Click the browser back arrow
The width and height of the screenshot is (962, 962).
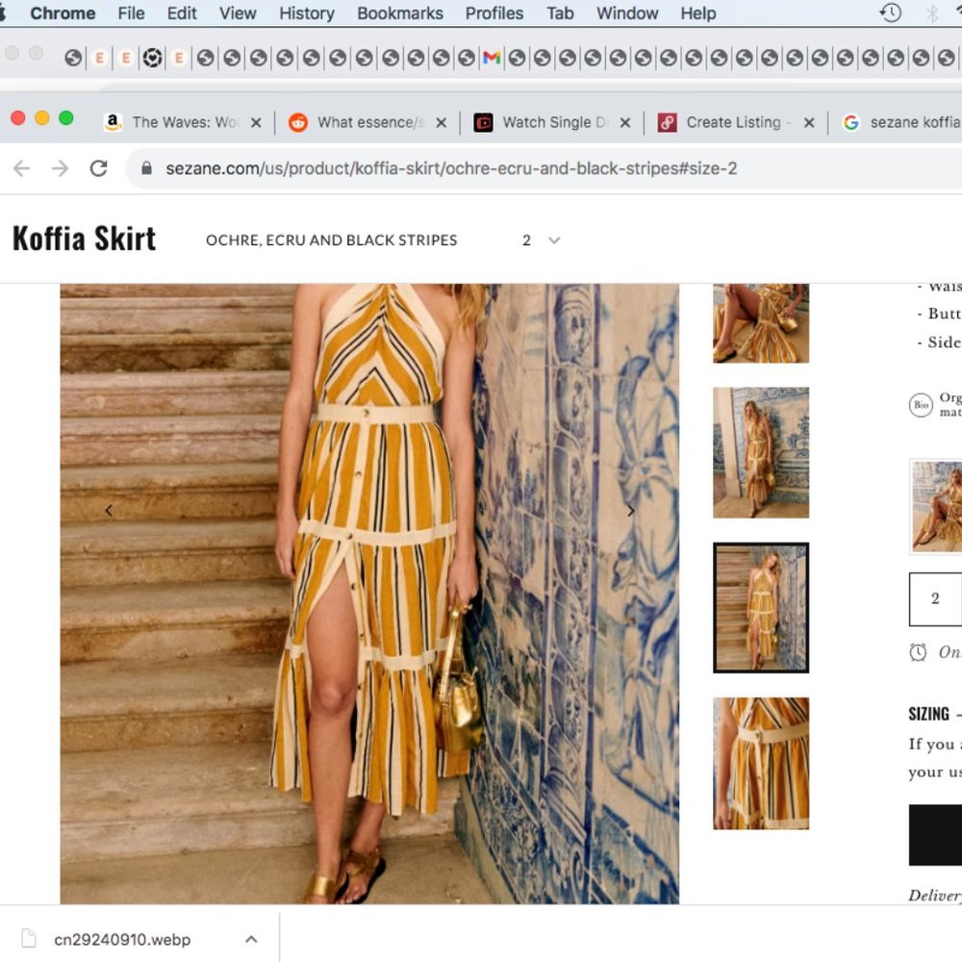[x=21, y=167]
